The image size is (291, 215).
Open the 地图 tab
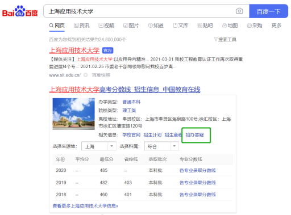(x=230, y=26)
